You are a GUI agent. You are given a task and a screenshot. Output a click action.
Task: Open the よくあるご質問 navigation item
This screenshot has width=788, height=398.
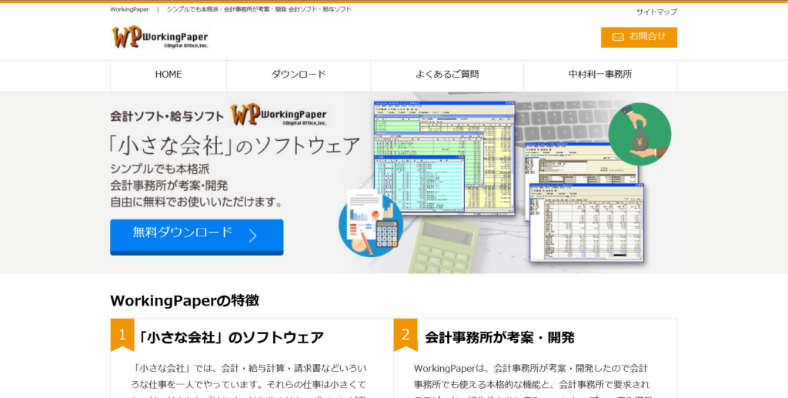point(447,75)
